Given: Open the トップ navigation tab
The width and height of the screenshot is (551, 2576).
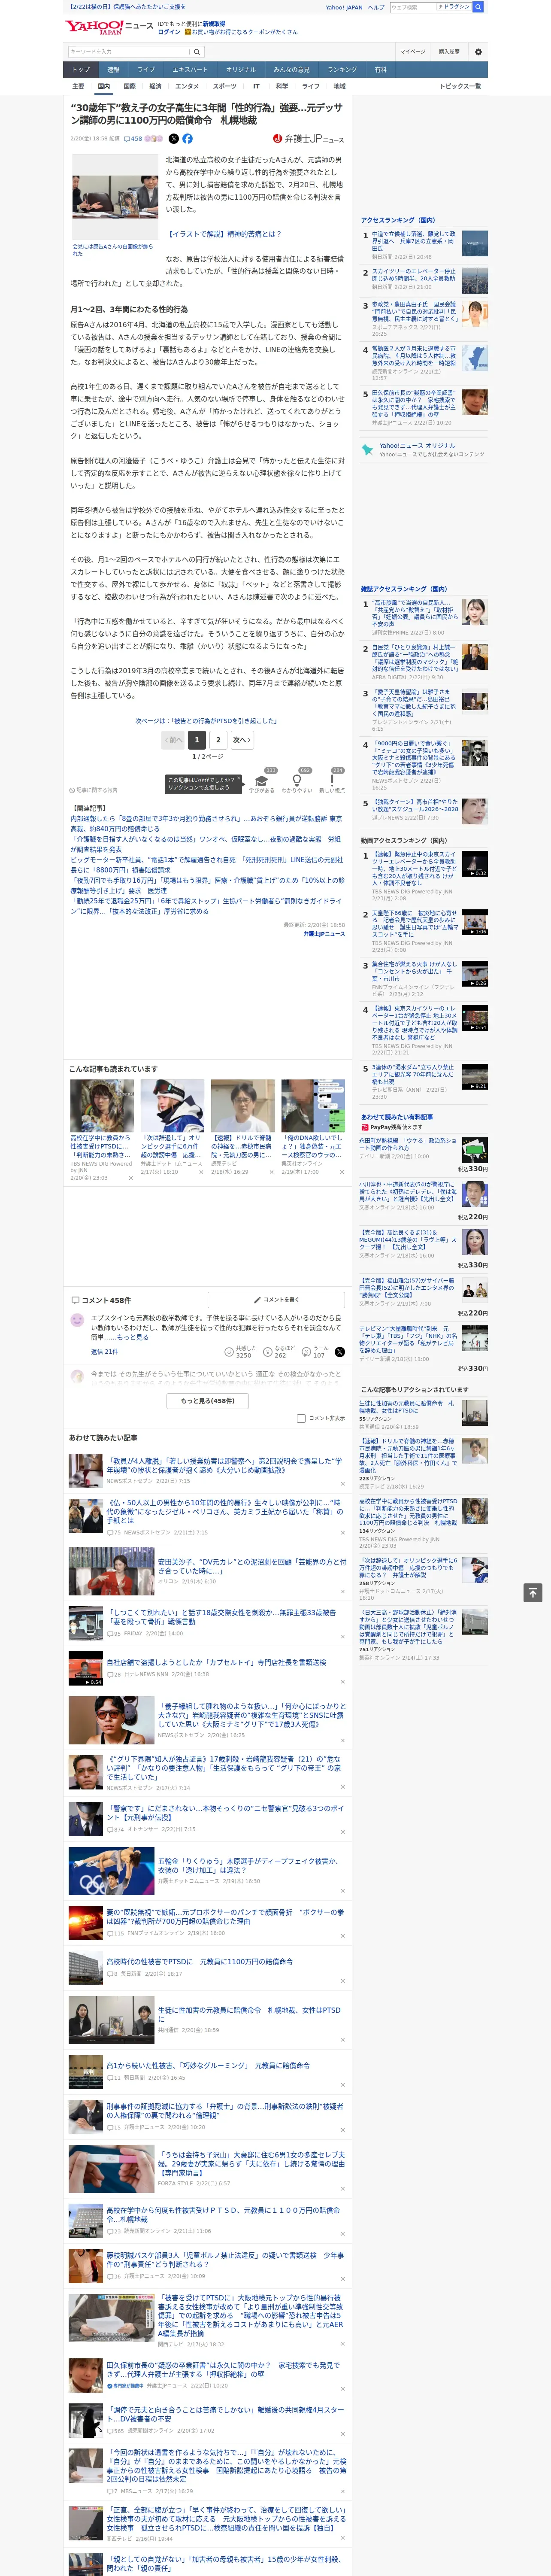Looking at the screenshot, I should point(81,70).
